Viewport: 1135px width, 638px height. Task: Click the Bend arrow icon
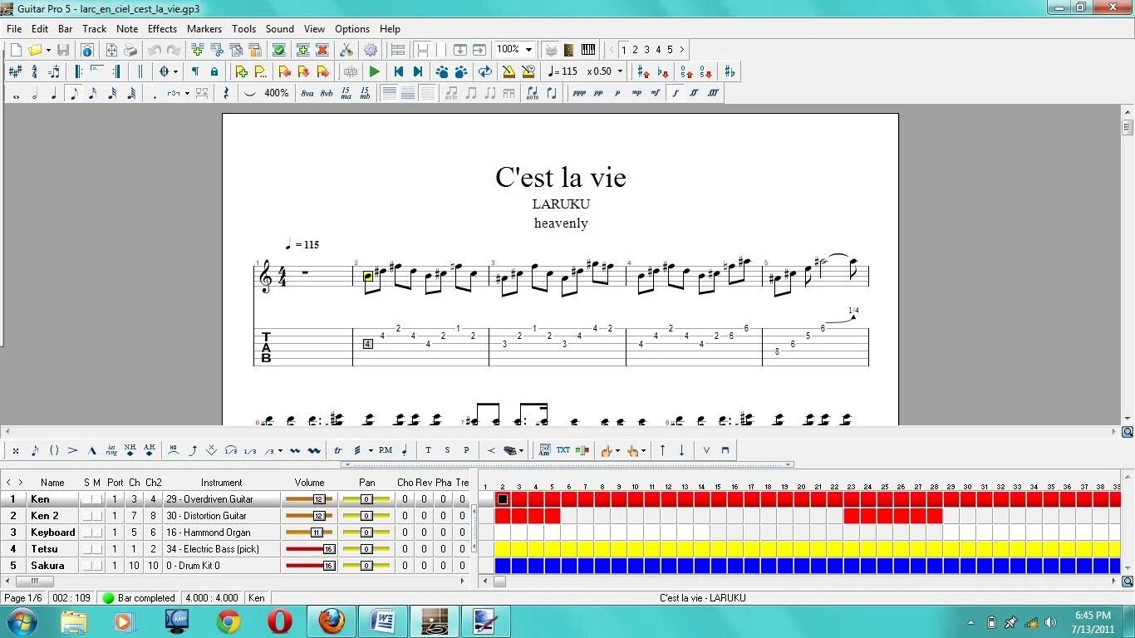[193, 450]
